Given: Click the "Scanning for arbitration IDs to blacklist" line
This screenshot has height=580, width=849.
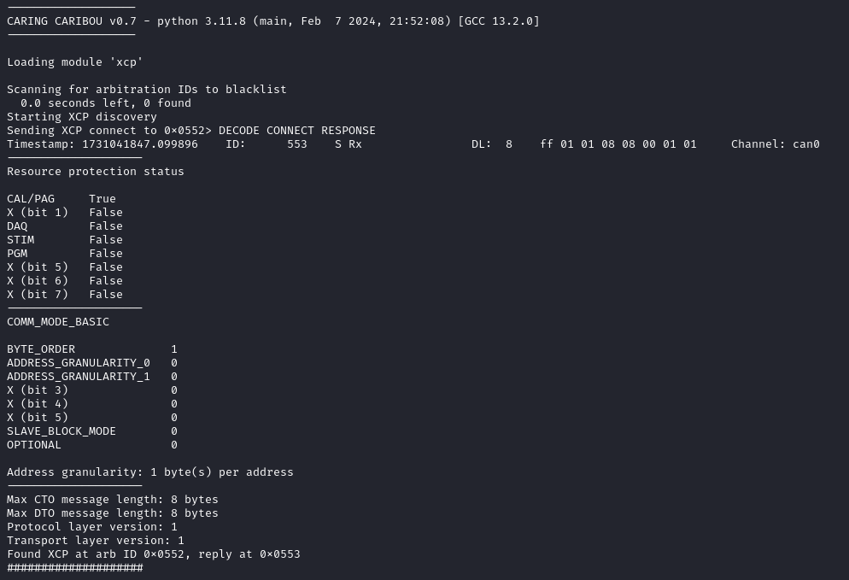Looking at the screenshot, I should tap(147, 89).
